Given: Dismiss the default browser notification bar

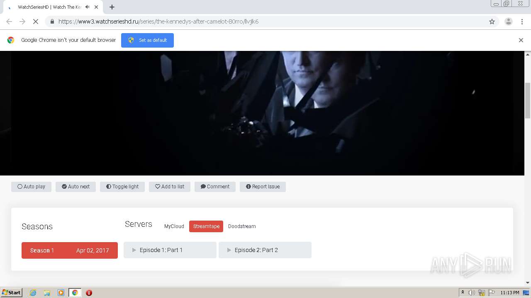Looking at the screenshot, I should tap(521, 40).
